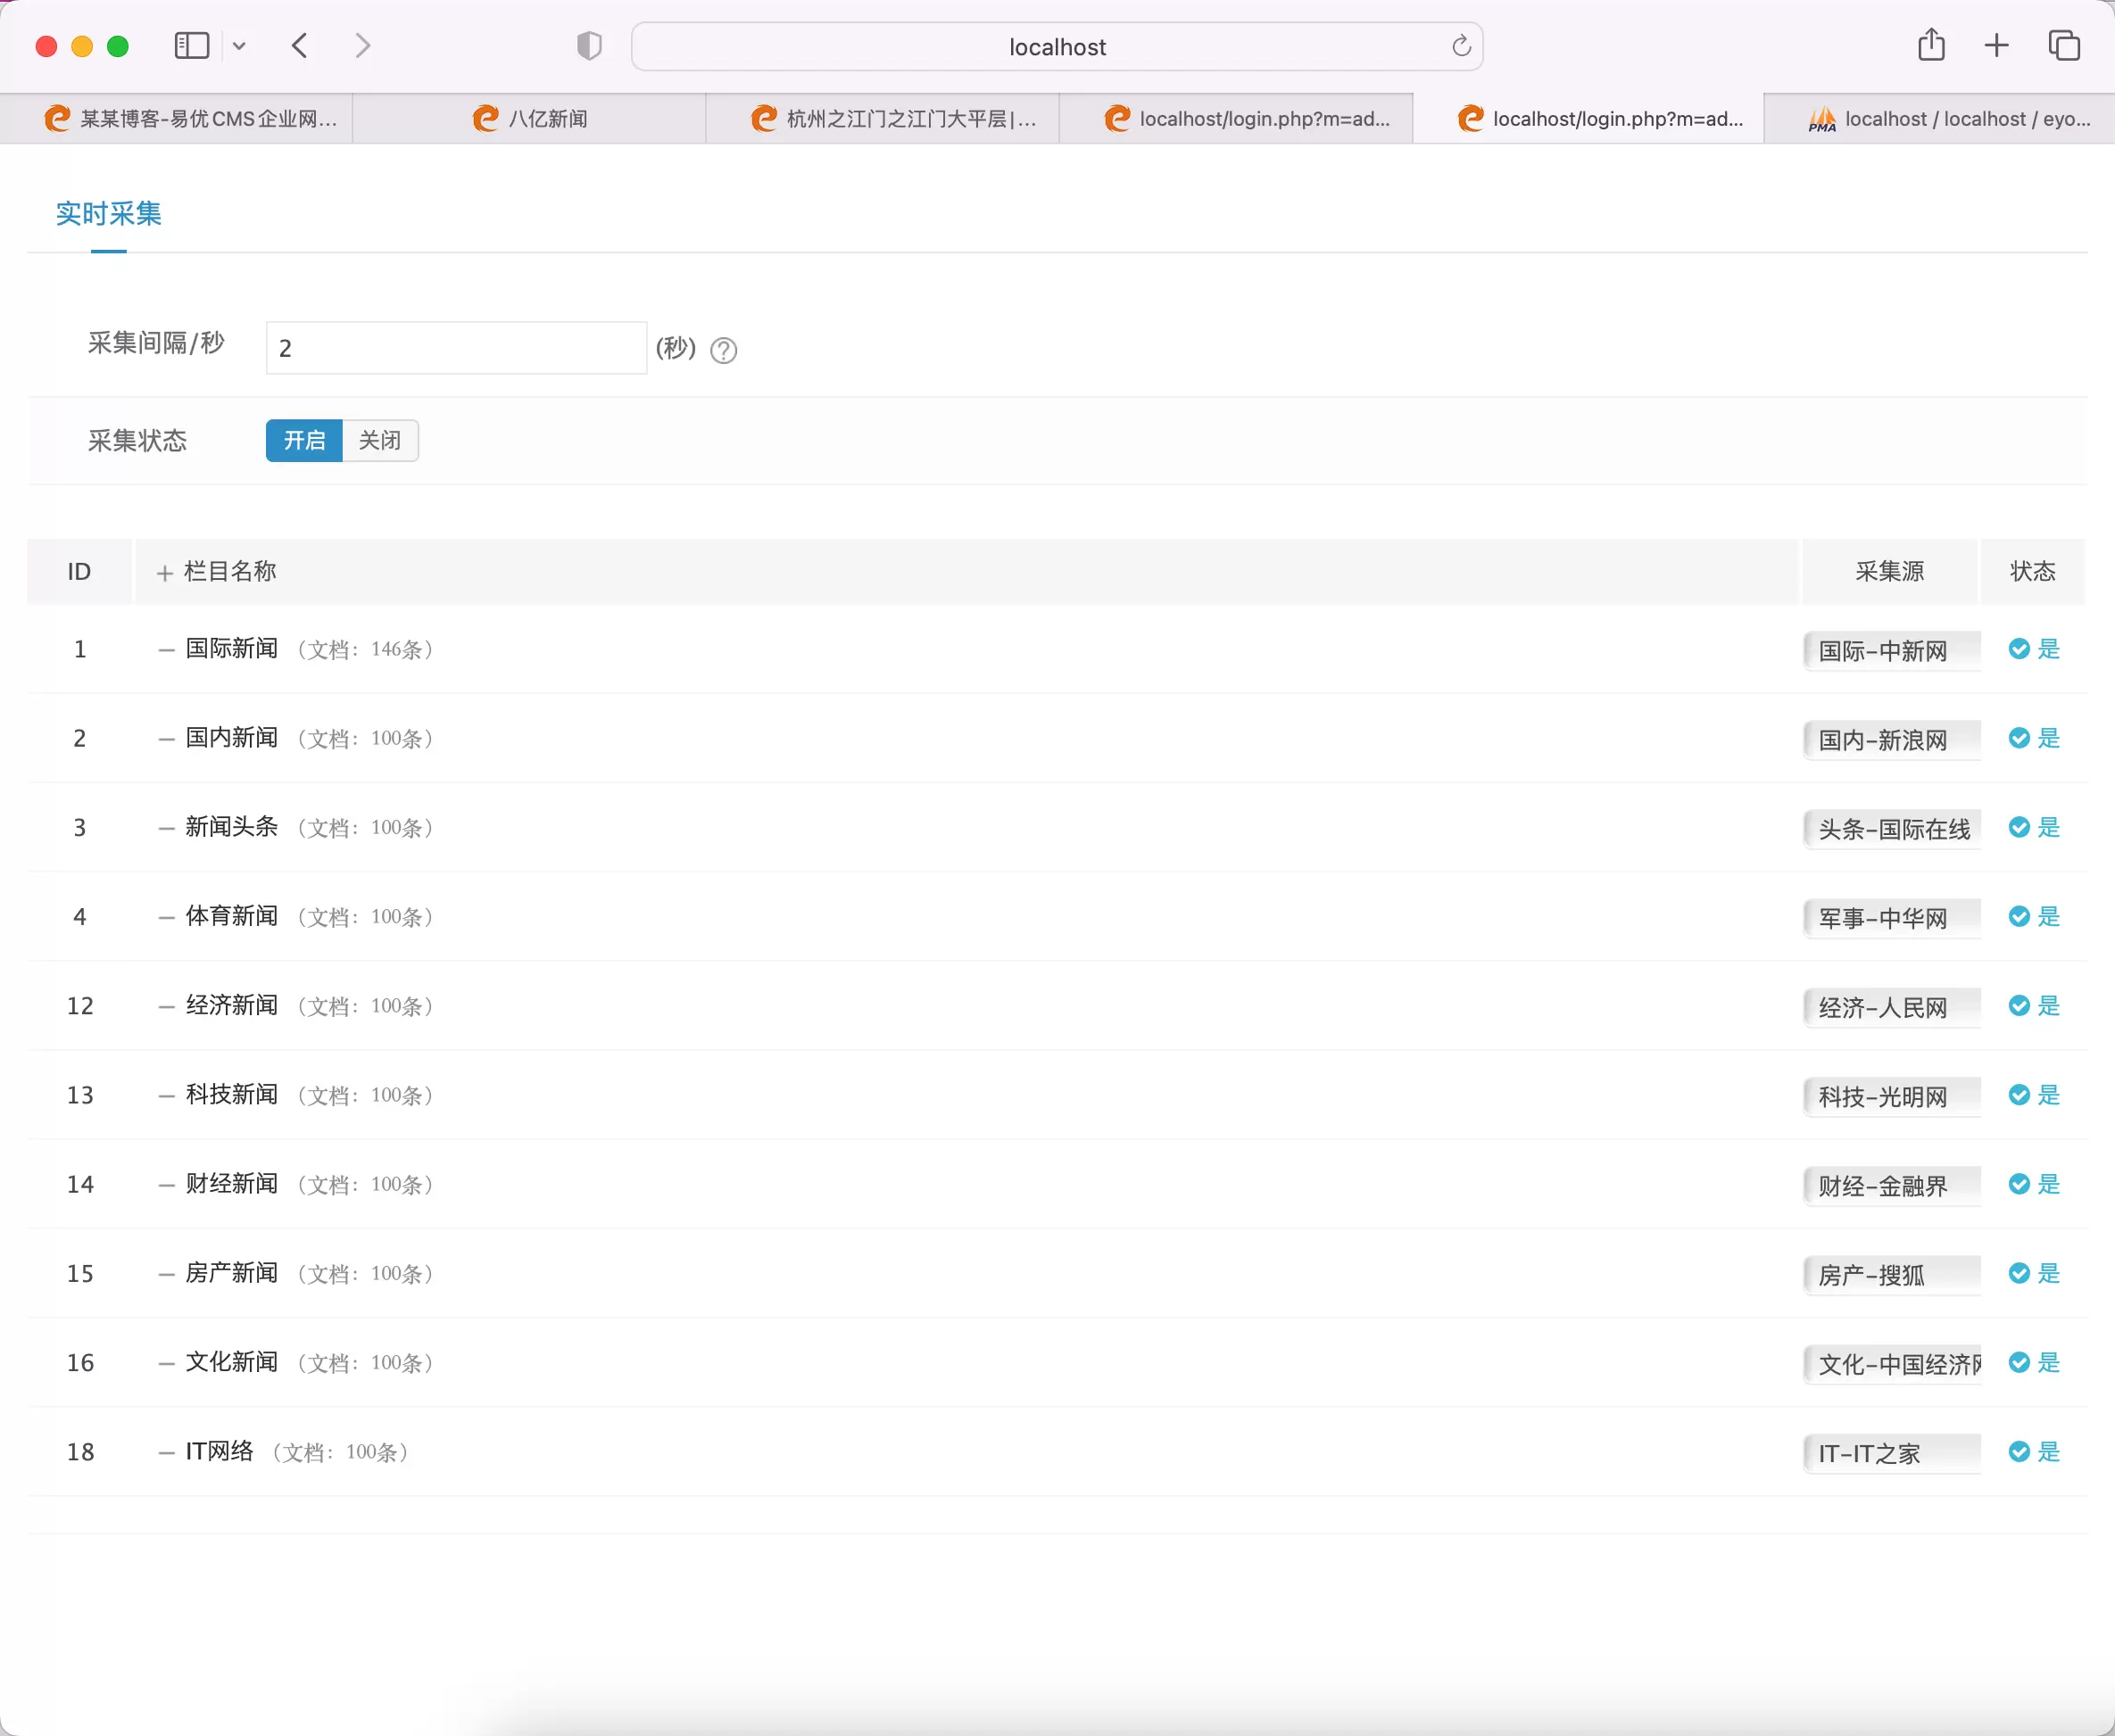
Task: Click the − icon next to 国内新闻
Action: click(x=162, y=737)
